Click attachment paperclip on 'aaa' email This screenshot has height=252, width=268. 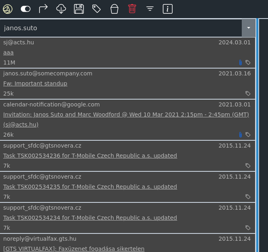(241, 62)
